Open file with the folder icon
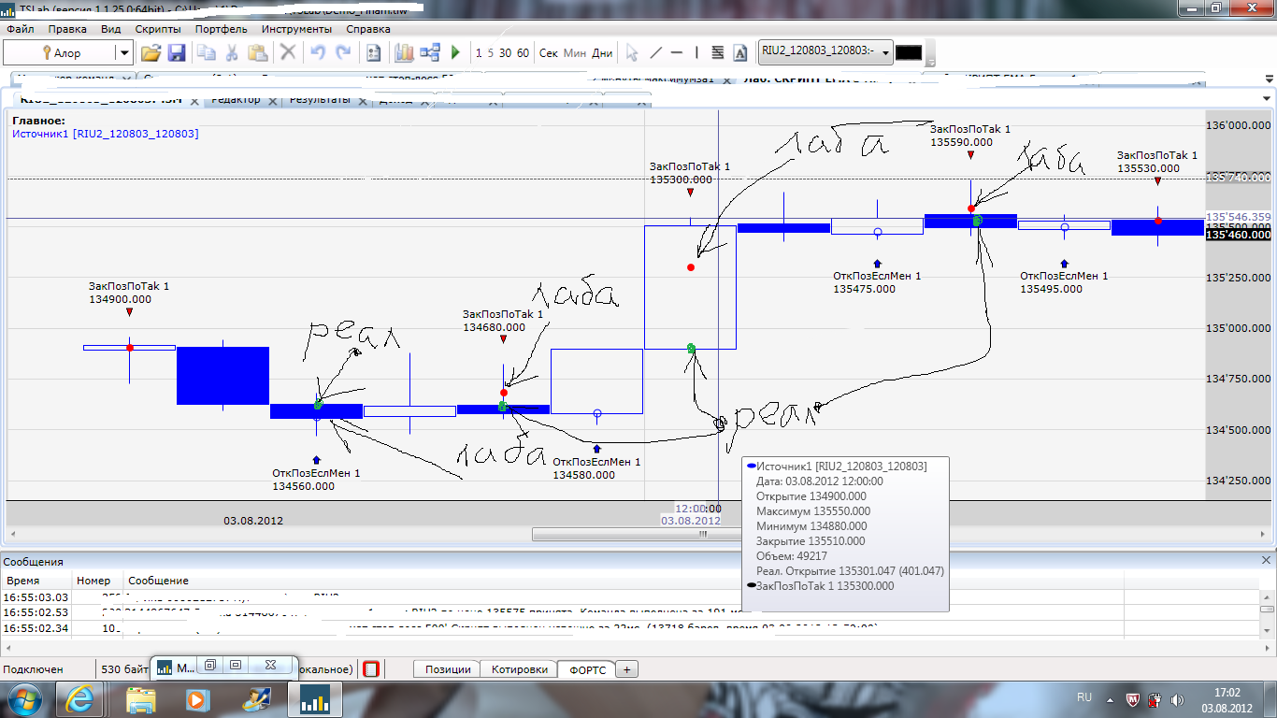This screenshot has height=718, width=1277. (x=151, y=52)
